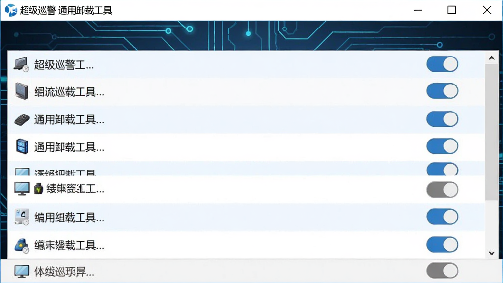Click the blue device icon with clock badge
503x283 pixels.
click(x=22, y=246)
